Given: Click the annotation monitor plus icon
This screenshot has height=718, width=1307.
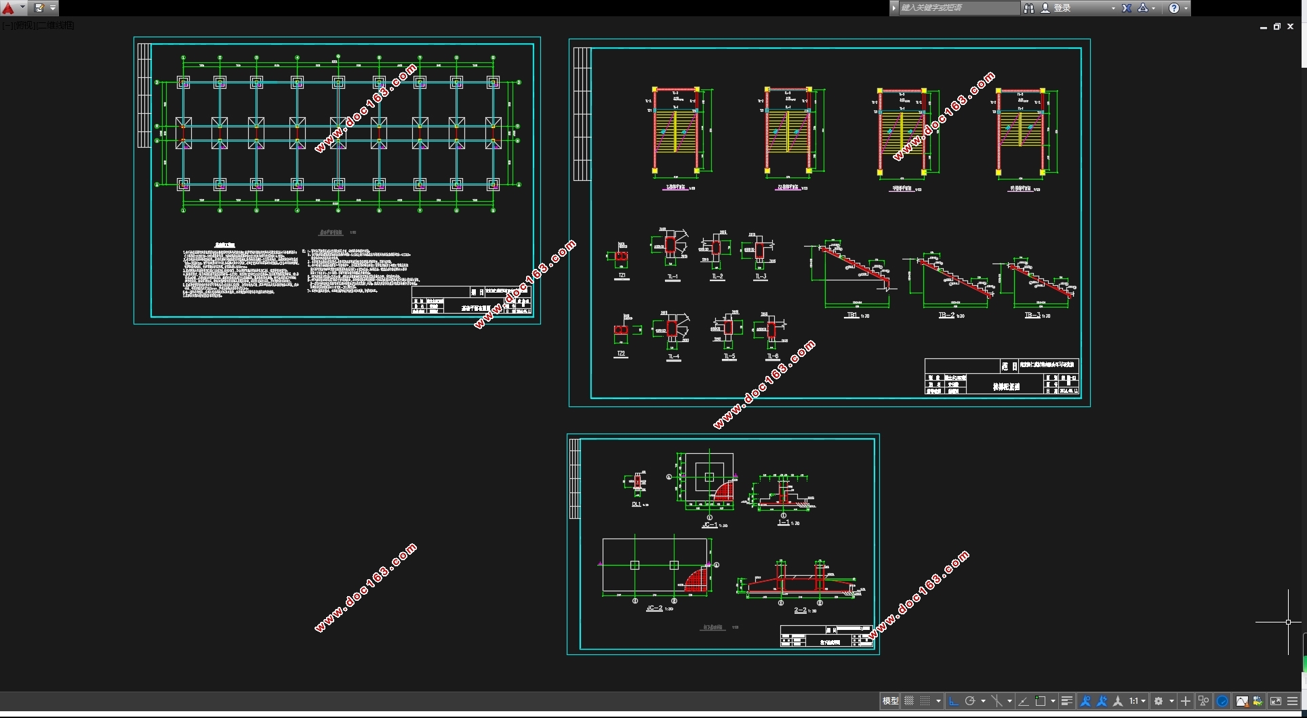Looking at the screenshot, I should click(x=1186, y=701).
